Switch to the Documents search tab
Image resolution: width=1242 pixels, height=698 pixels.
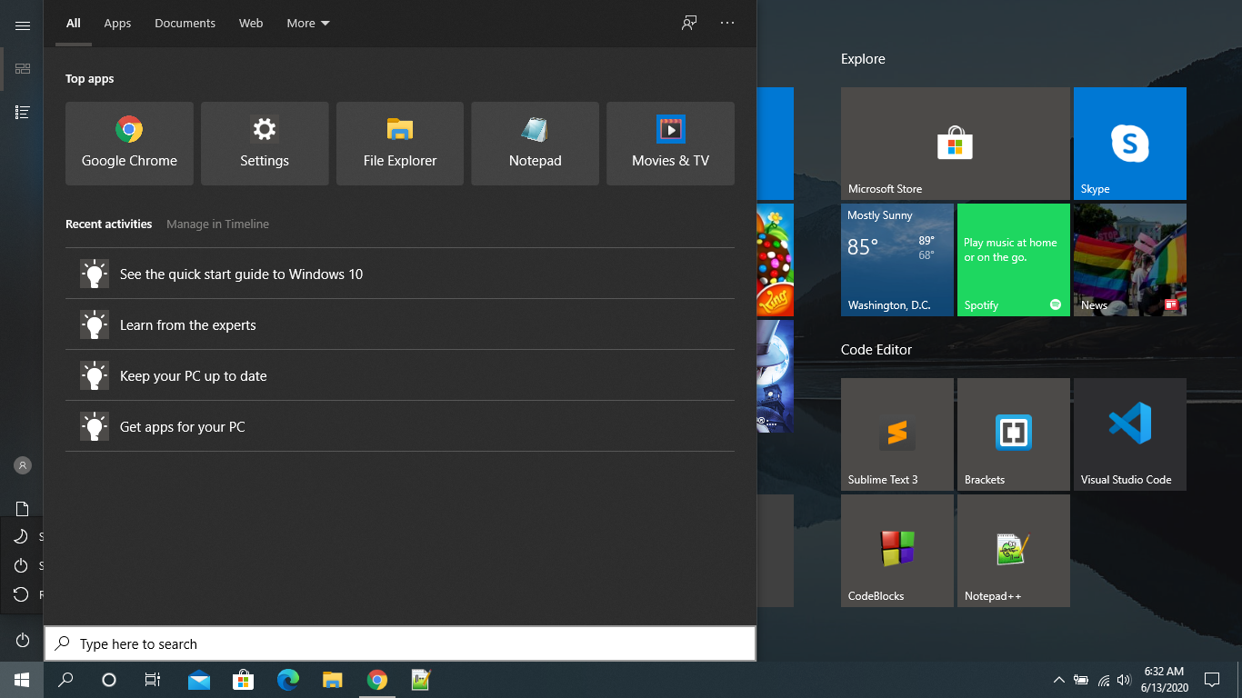pyautogui.click(x=185, y=23)
